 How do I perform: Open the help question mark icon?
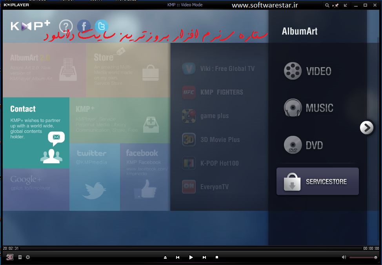[x=66, y=26]
